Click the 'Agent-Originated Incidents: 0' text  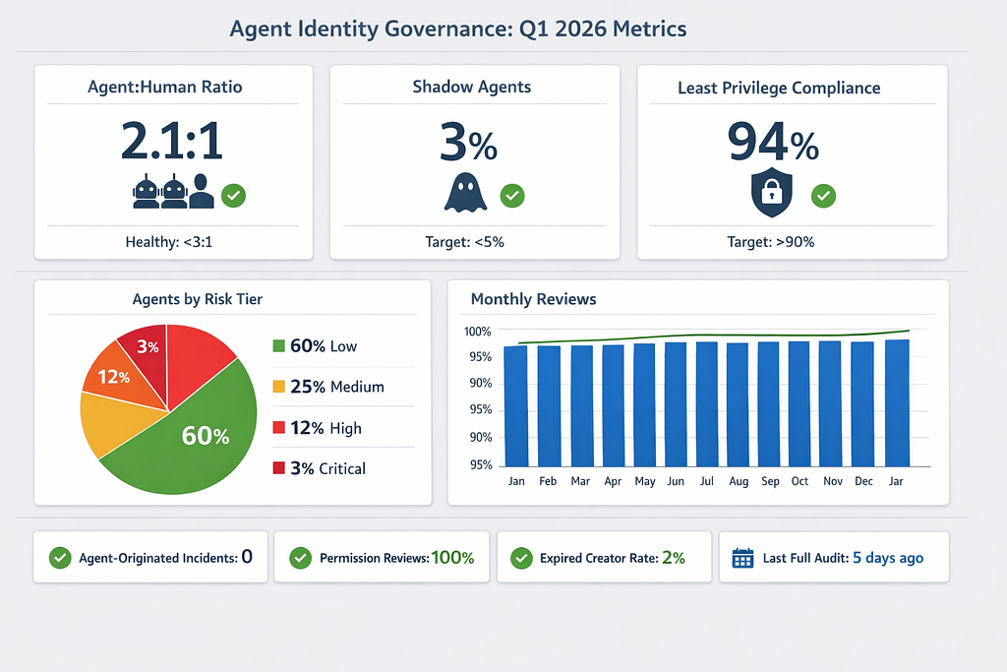click(x=165, y=557)
